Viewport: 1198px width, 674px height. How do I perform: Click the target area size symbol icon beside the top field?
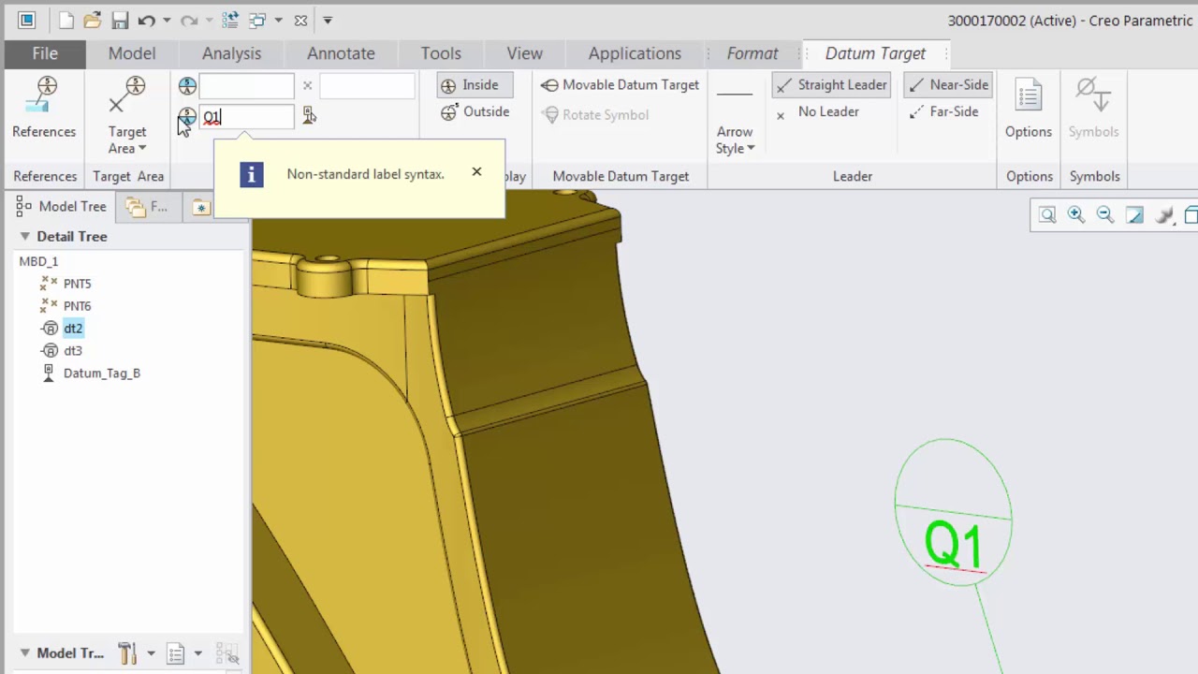(x=187, y=86)
